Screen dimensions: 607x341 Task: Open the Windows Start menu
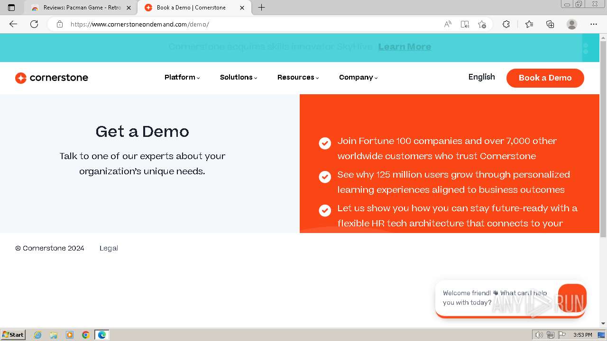click(x=13, y=335)
